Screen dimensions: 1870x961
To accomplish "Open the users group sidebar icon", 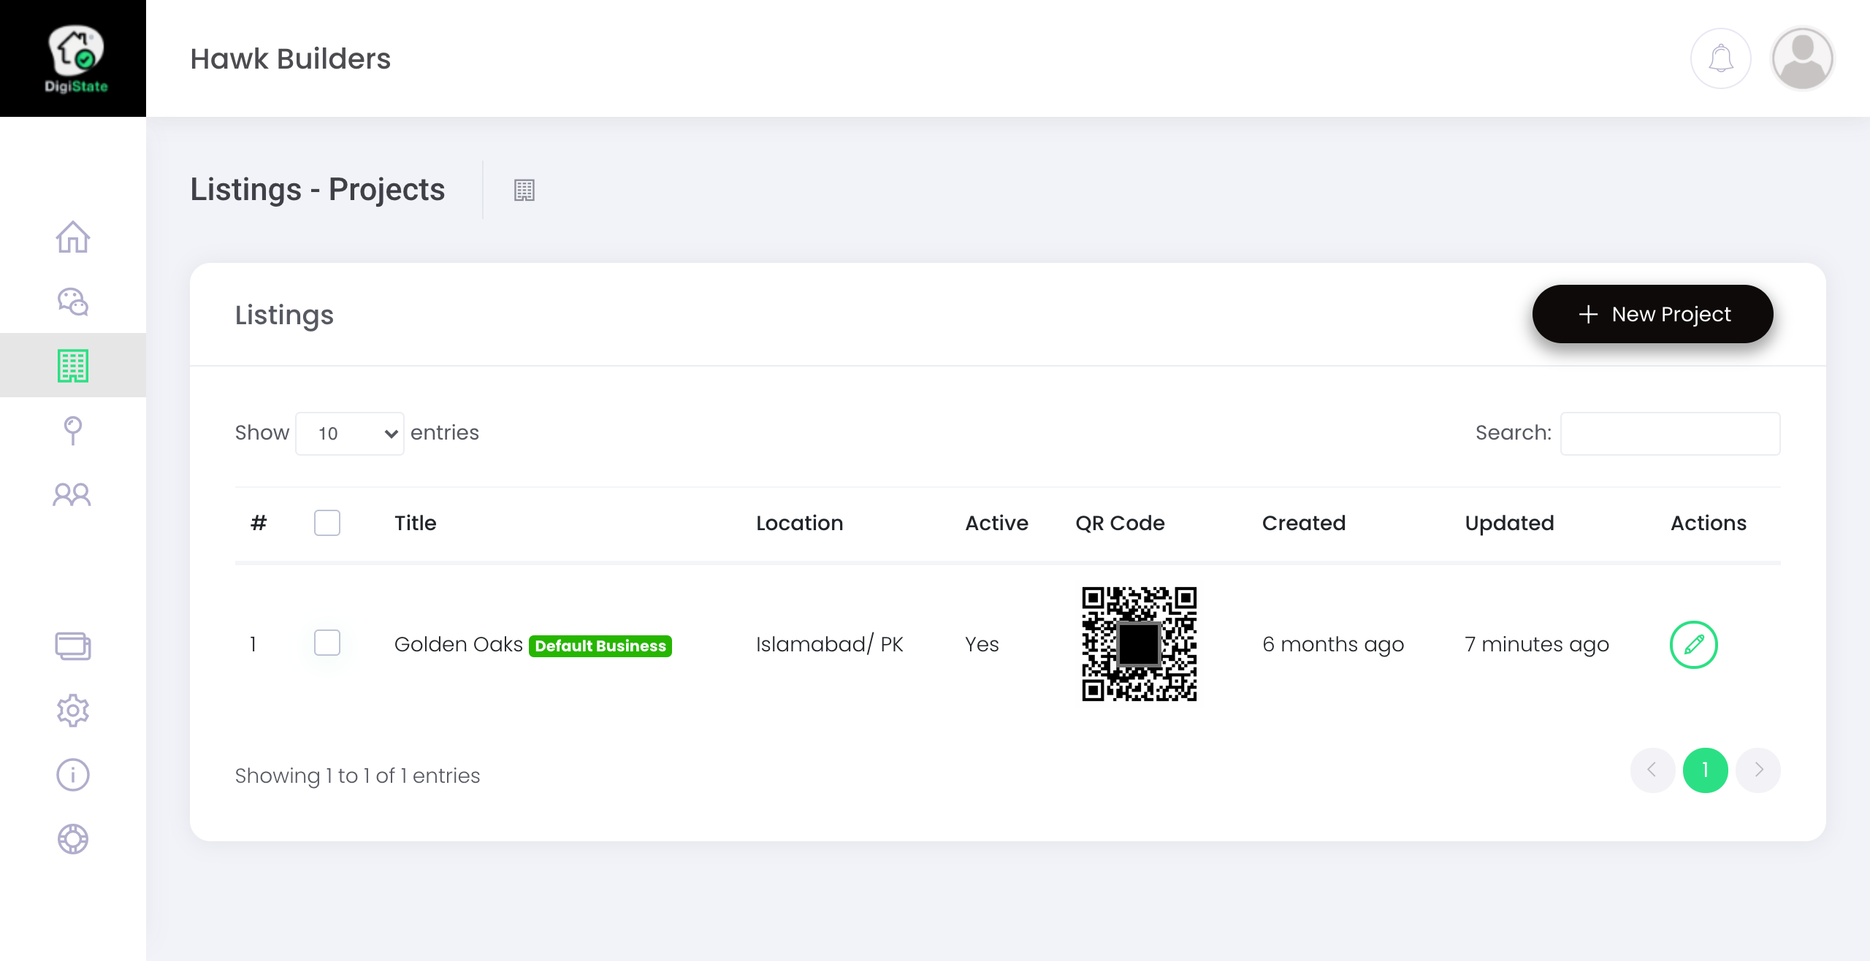I will tap(73, 494).
